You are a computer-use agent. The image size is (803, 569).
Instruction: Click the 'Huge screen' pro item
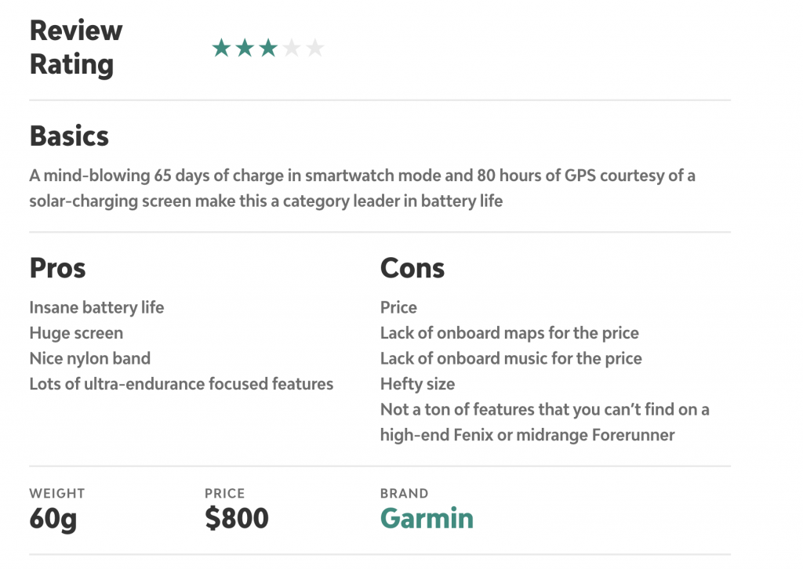(x=76, y=333)
